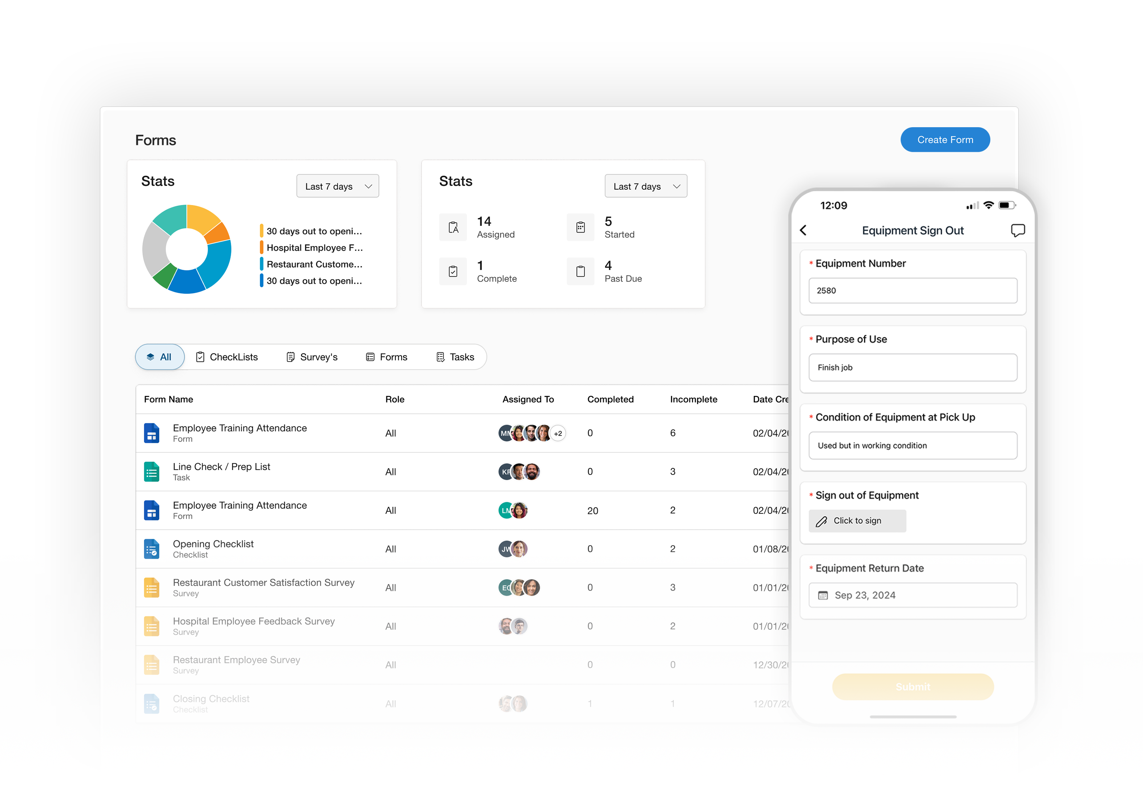Screen dimensions: 1143x785
Task: Click the calendar icon in Equipment Return Date
Action: (x=823, y=596)
